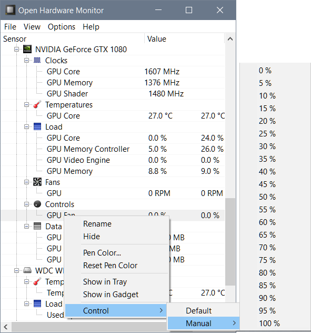
Task: Click the 1376 MHz GPU Memory value
Action: pyautogui.click(x=162, y=83)
